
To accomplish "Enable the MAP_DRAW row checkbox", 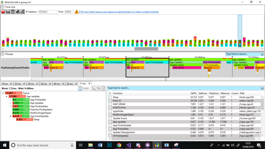I will pyautogui.click(x=110, y=104).
